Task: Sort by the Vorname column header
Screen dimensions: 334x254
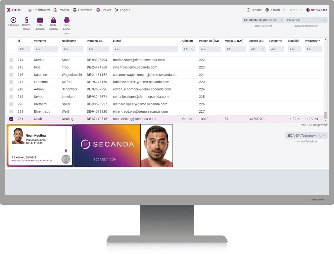Action: (40, 41)
